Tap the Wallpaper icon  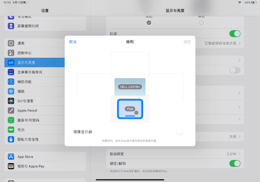[11, 91]
